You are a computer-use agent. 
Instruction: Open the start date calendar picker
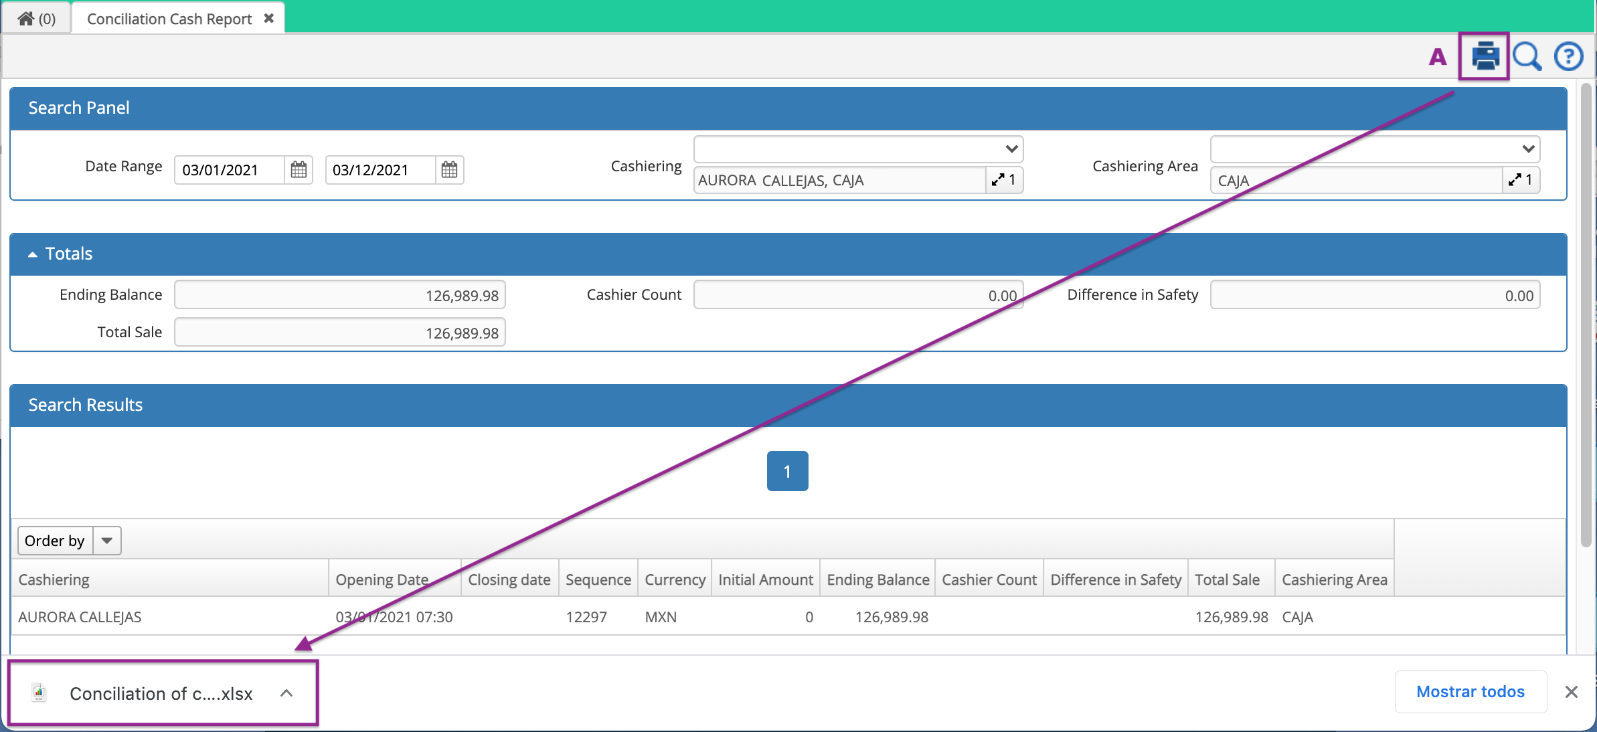(299, 170)
